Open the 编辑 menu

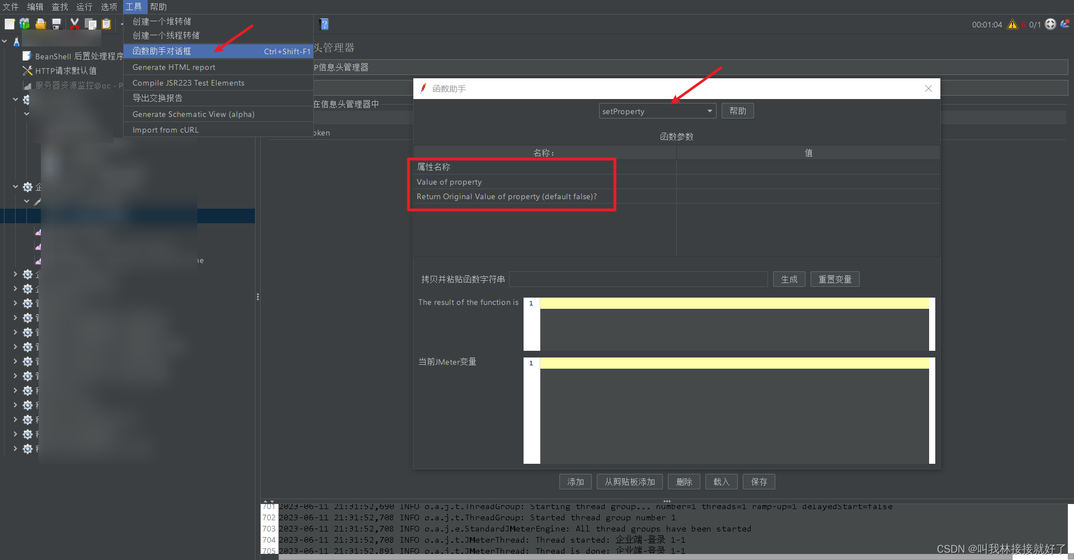click(35, 7)
